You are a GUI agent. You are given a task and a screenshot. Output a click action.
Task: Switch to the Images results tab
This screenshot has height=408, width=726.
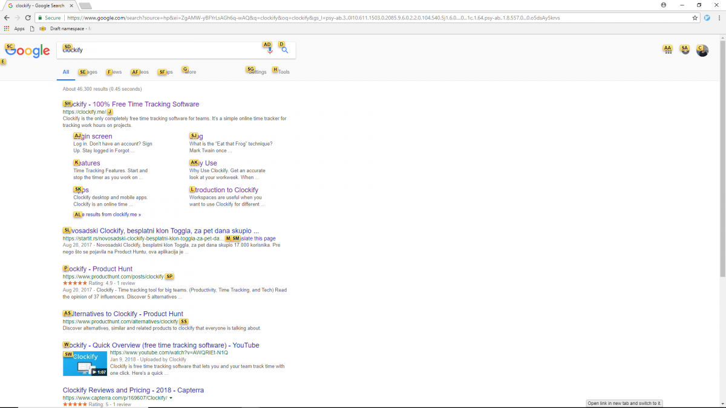coord(87,72)
